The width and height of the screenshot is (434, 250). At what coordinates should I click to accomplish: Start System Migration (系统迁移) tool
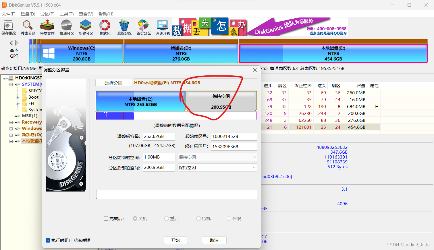[x=163, y=28]
